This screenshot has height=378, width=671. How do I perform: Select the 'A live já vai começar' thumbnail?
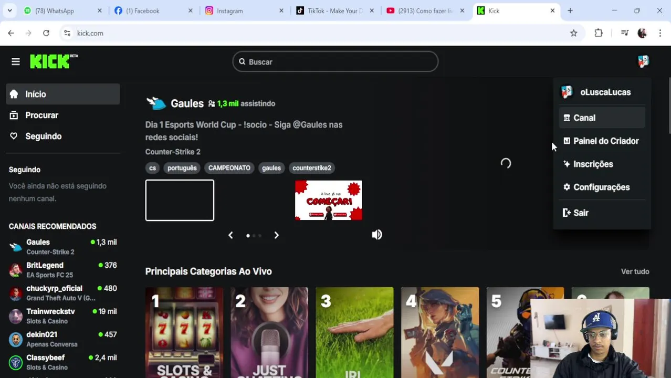(x=329, y=200)
